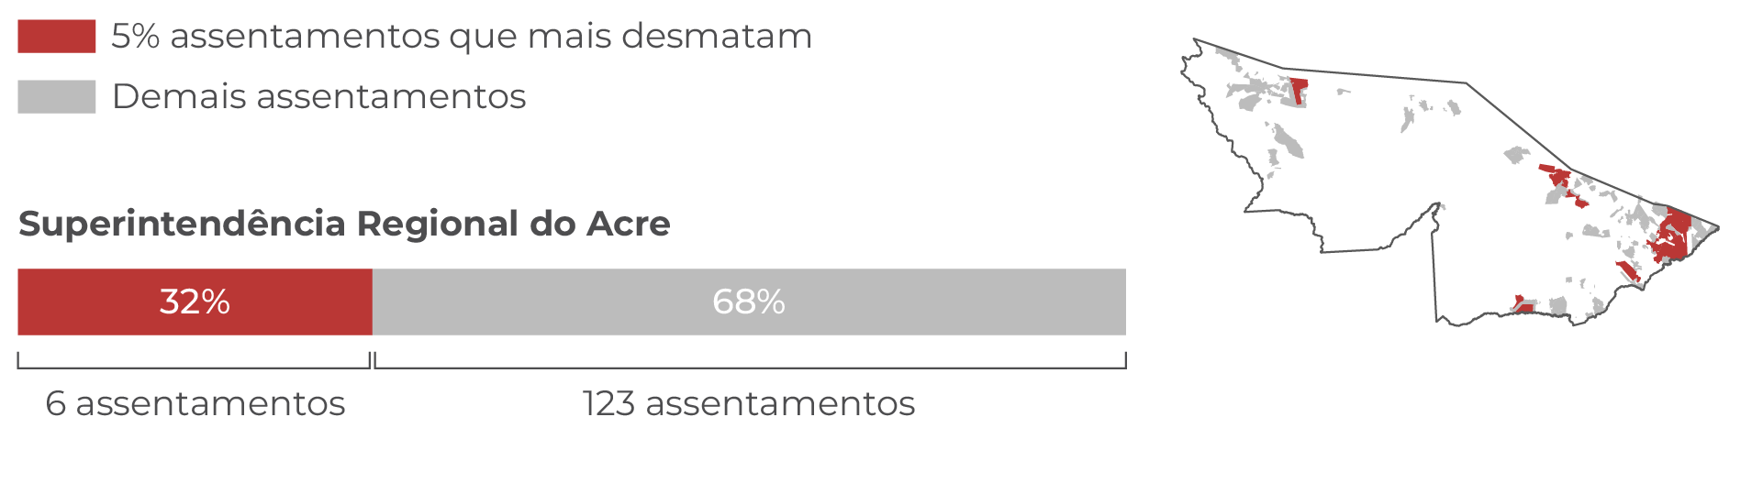The height and width of the screenshot is (494, 1763).
Task: Click the '123 assentamentos' label
Action: click(x=749, y=403)
